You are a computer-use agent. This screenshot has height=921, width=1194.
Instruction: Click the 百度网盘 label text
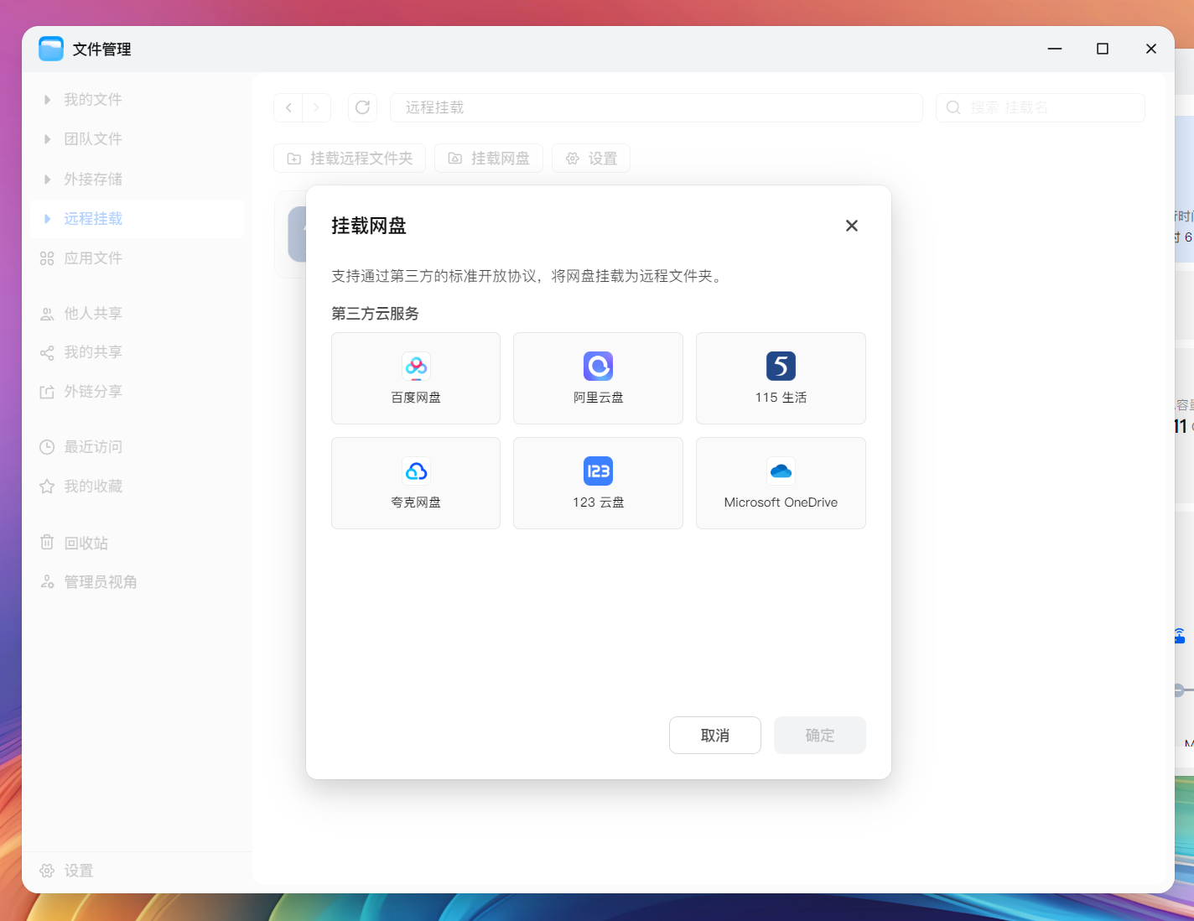click(416, 398)
